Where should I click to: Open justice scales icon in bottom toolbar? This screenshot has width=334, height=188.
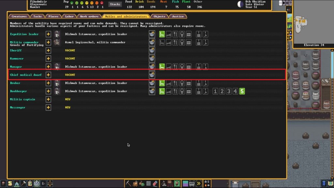click(50, 183)
